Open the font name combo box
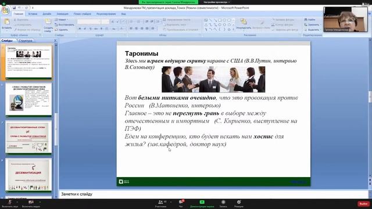This screenshot has width=372, height=209. coord(89,21)
